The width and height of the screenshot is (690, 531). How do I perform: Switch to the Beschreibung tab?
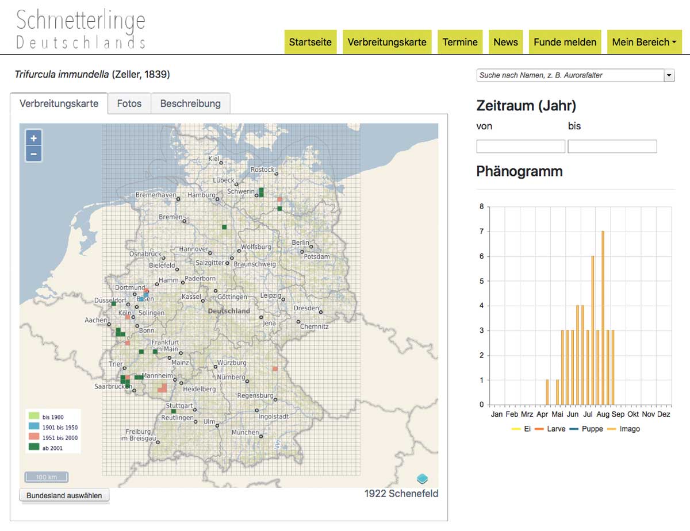tap(190, 103)
